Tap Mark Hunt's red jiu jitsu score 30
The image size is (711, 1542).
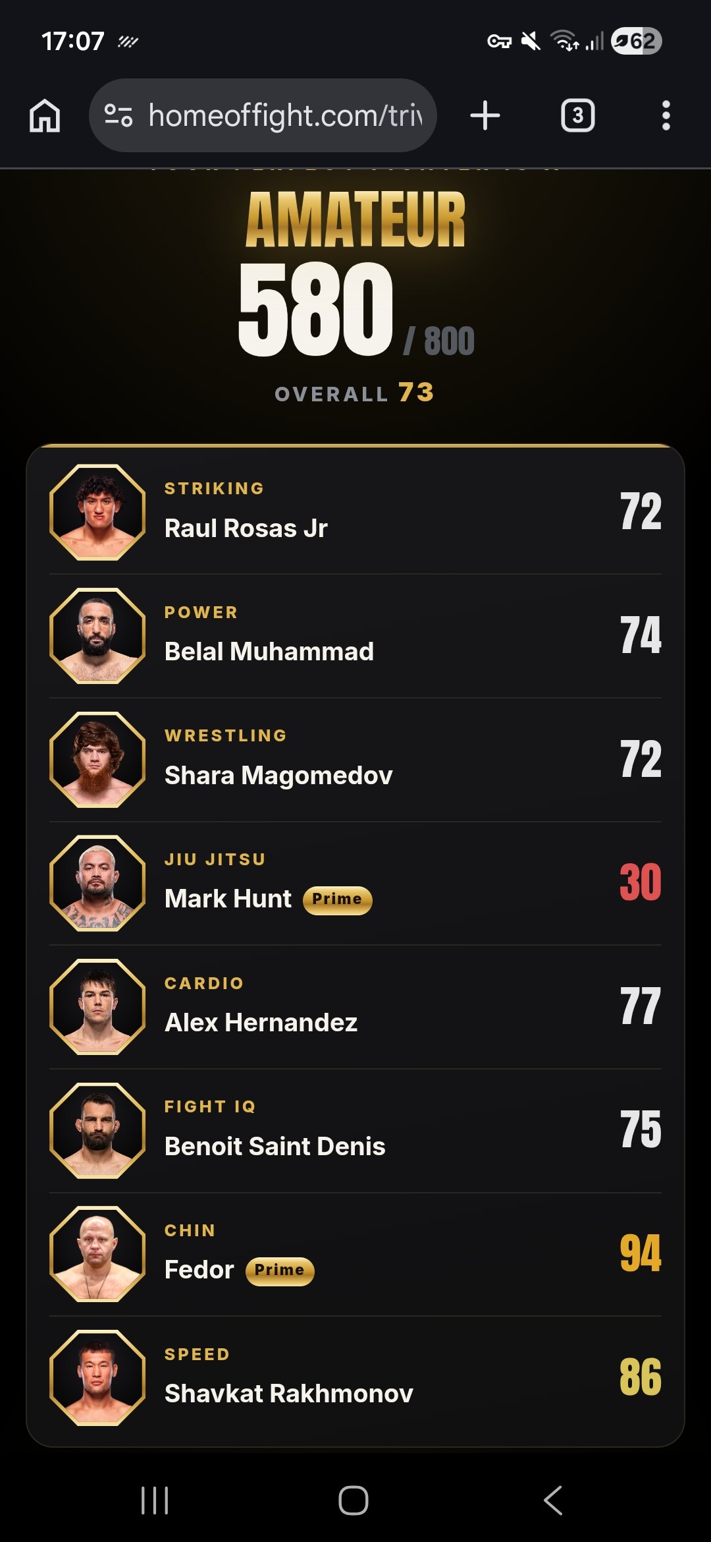coord(641,882)
